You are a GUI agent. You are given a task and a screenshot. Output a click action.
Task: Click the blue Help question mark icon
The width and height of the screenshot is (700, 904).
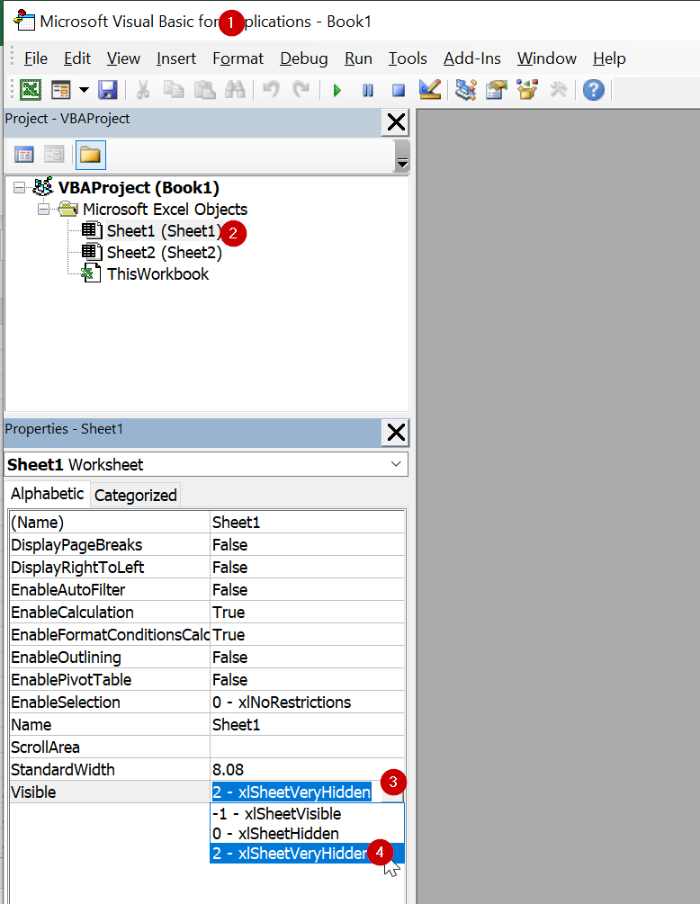(x=593, y=90)
